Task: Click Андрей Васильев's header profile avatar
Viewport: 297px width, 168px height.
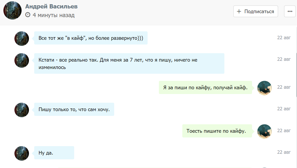Action: [x=12, y=10]
